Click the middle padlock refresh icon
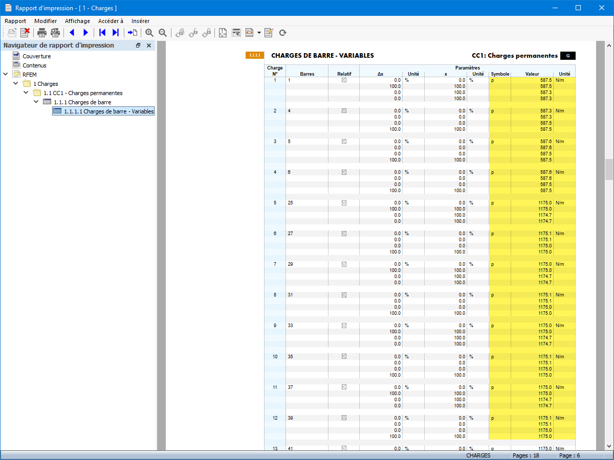 click(193, 33)
